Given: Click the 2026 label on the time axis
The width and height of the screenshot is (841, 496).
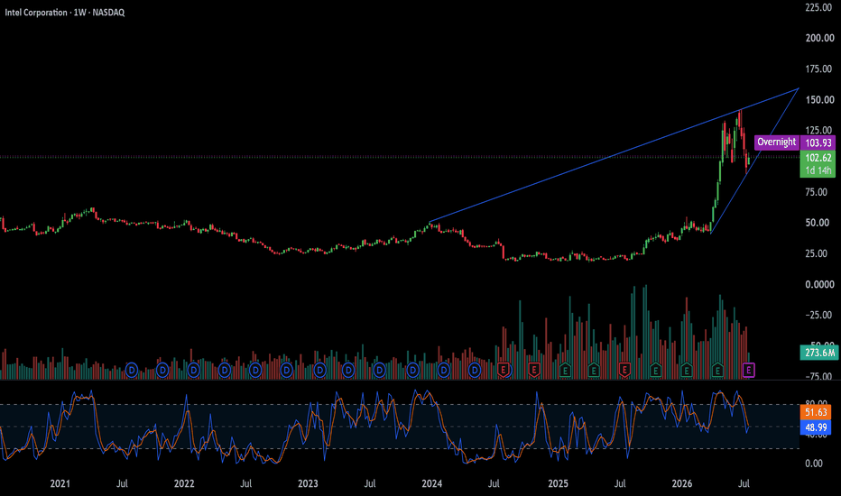Looking at the screenshot, I should (681, 483).
